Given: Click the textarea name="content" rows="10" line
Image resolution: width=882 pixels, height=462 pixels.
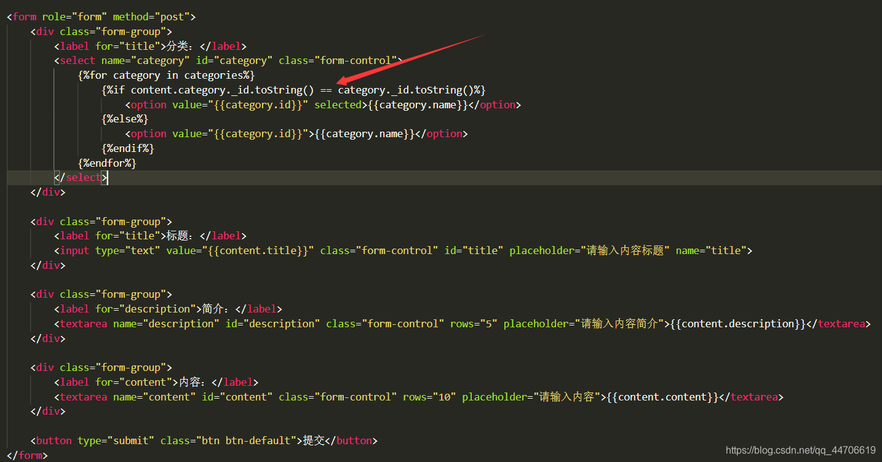Looking at the screenshot, I should [x=419, y=397].
